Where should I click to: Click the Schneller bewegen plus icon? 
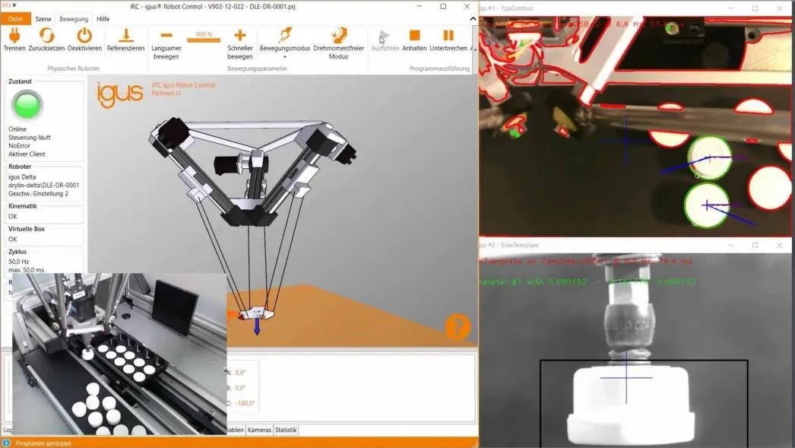[x=239, y=33]
